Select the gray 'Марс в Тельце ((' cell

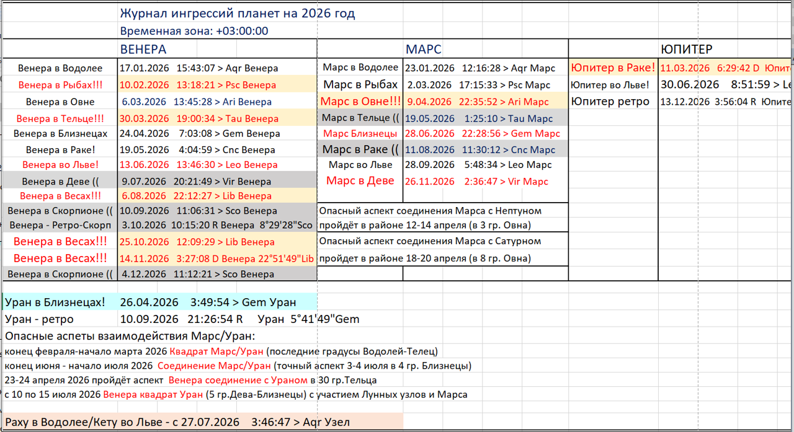pyautogui.click(x=360, y=118)
